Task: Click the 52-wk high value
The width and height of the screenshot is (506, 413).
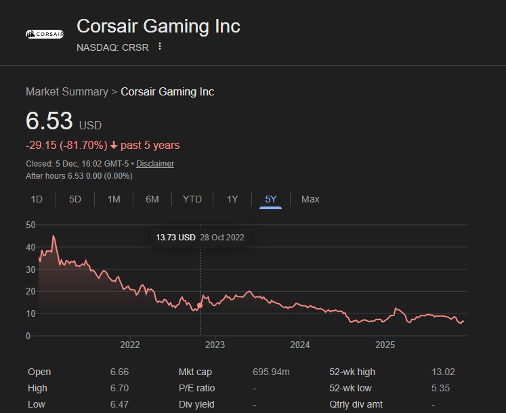Action: [443, 372]
